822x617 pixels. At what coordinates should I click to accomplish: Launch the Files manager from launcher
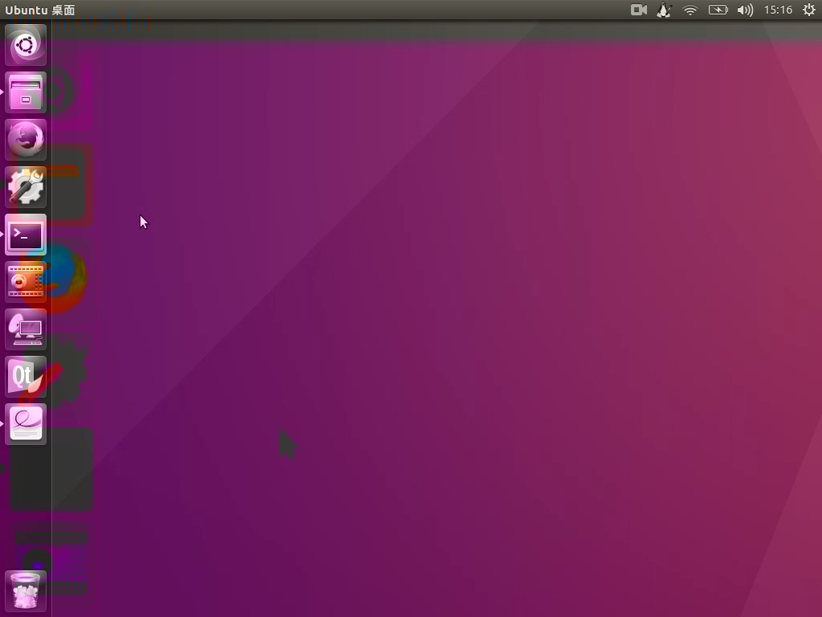(26, 92)
